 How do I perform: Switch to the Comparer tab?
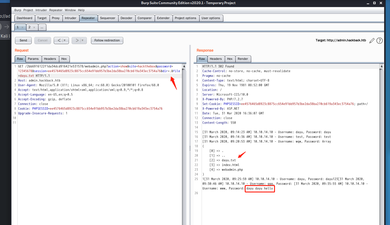(145, 18)
